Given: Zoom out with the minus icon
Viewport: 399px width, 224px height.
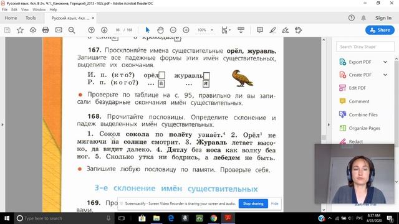Looking at the screenshot, I should point(173,30).
